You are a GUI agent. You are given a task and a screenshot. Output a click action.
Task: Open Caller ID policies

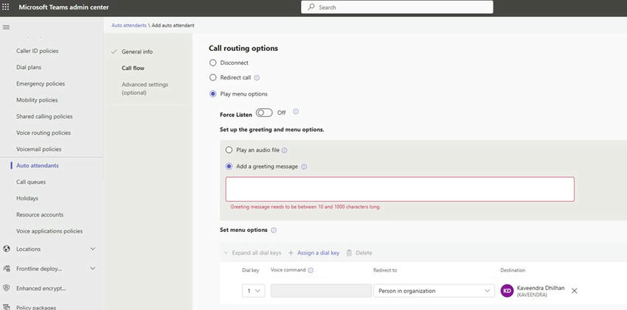[37, 51]
